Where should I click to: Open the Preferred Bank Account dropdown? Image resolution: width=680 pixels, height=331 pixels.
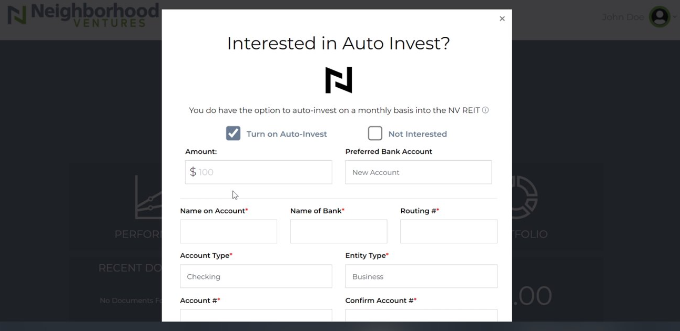click(x=418, y=172)
